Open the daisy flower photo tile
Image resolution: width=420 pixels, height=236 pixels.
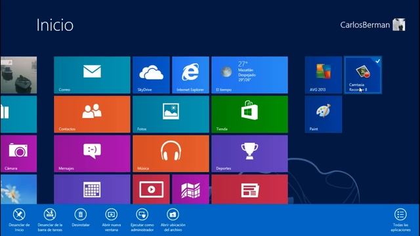tap(18, 189)
